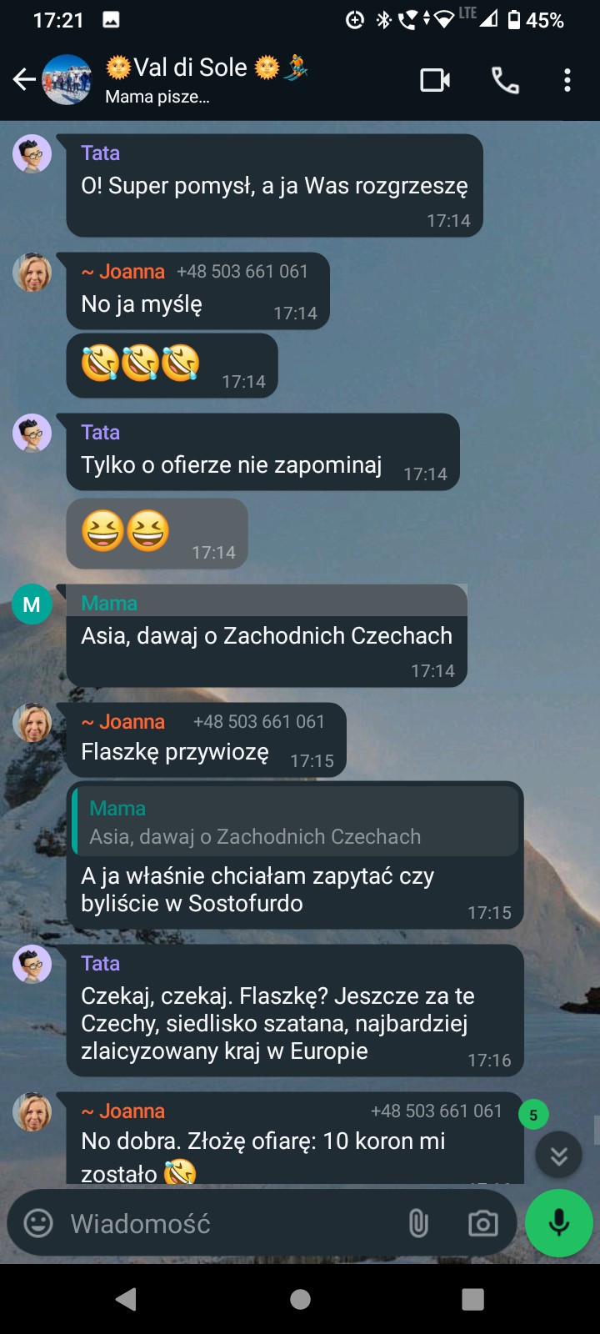This screenshot has height=1334, width=600.
Task: Tap the Android back triangle button
Action: 127,1299
